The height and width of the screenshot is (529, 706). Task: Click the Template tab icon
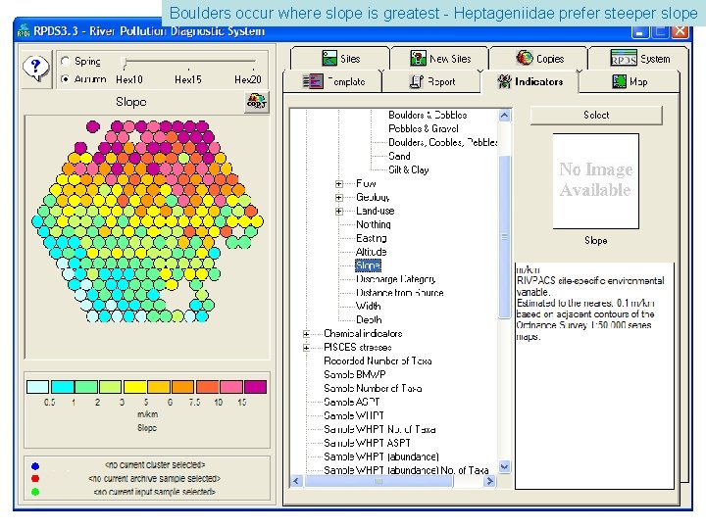[313, 81]
